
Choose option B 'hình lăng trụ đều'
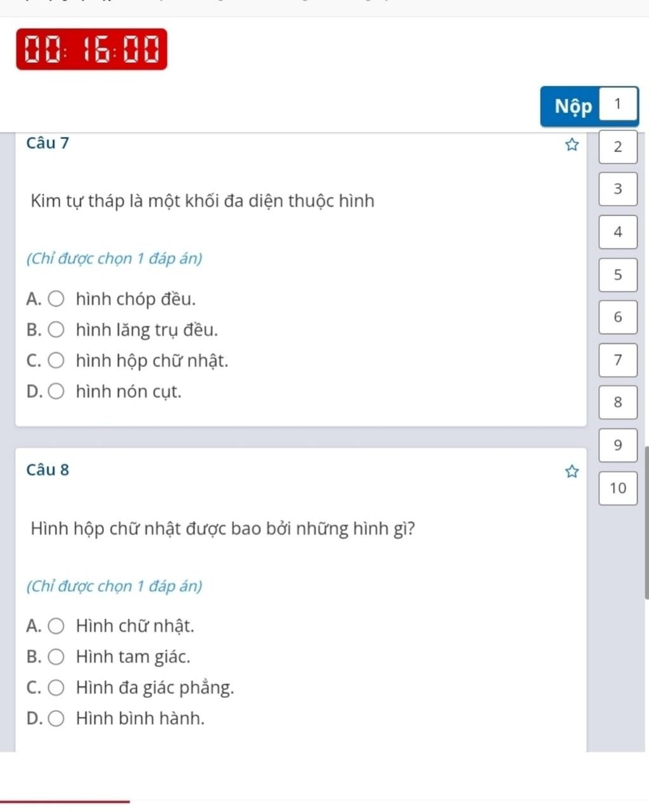point(56,330)
